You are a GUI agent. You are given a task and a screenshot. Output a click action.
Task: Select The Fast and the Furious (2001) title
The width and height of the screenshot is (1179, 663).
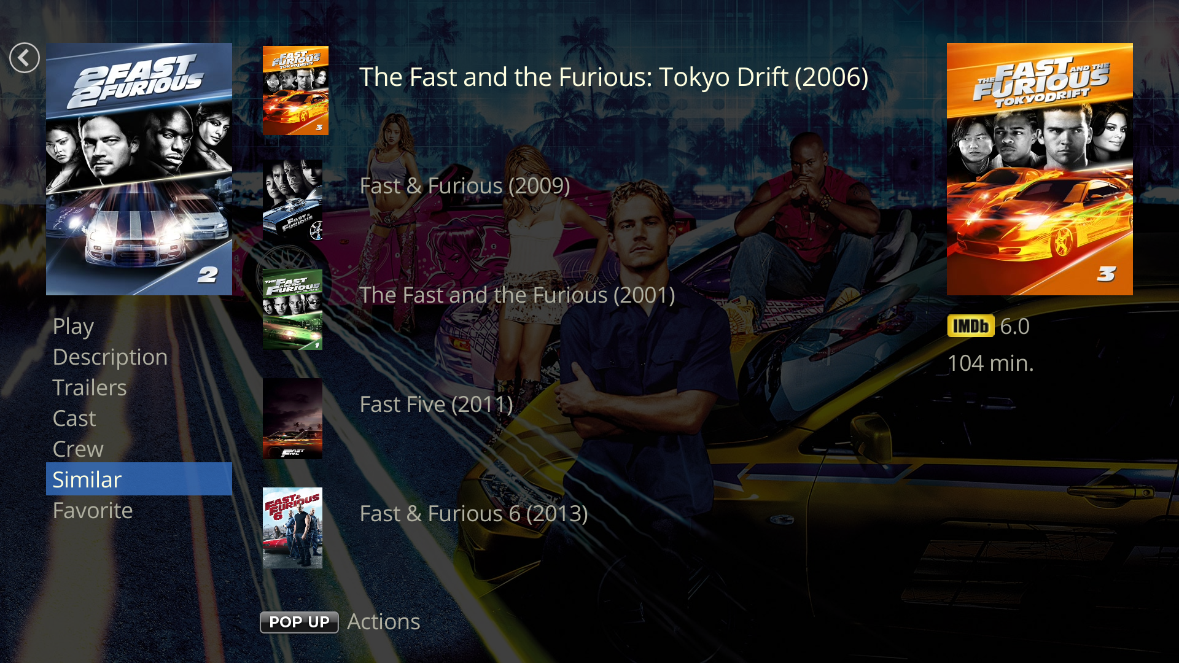pos(517,295)
